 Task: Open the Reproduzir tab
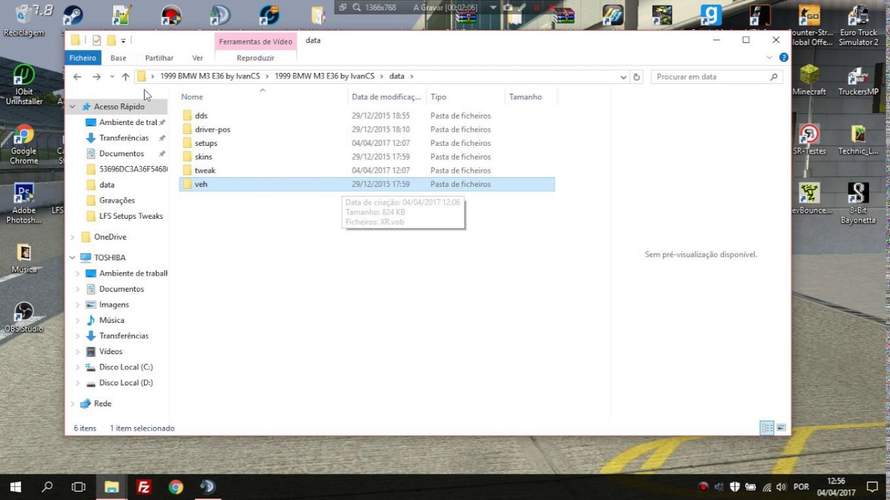tap(255, 58)
